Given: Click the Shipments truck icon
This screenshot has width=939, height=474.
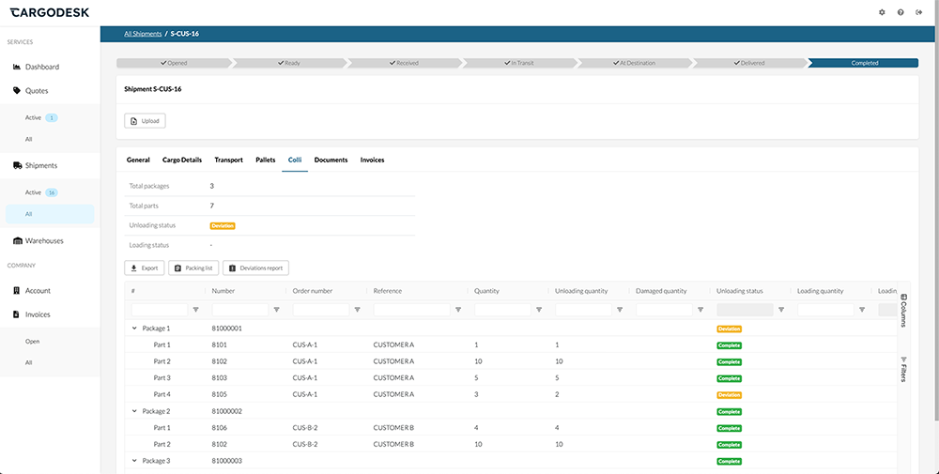Looking at the screenshot, I should coord(17,166).
